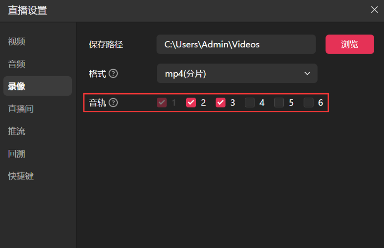Screen dimensions: 384x248
Task: Go to the 推流 settings tab
Action: pyautogui.click(x=17, y=131)
